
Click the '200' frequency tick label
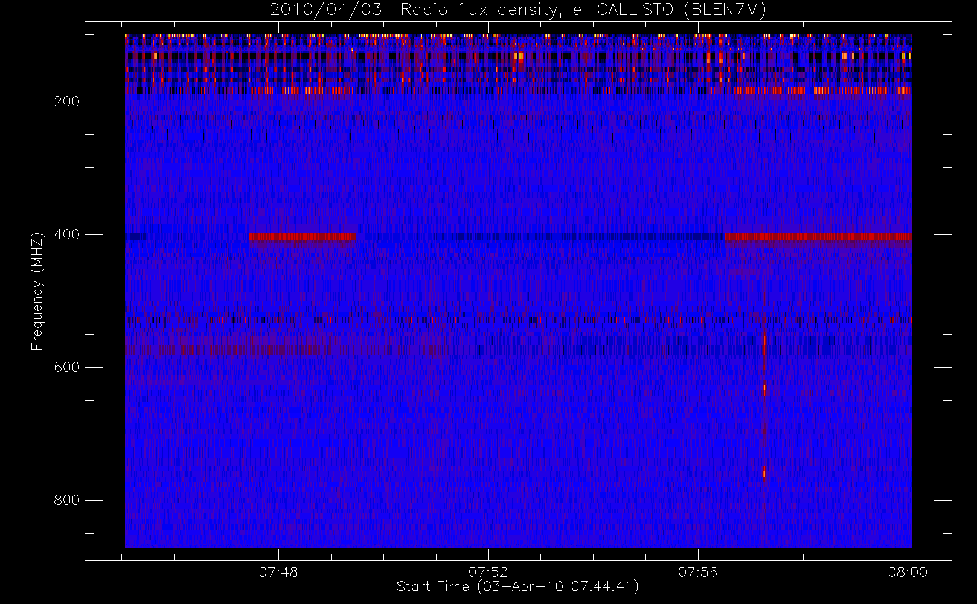click(67, 101)
